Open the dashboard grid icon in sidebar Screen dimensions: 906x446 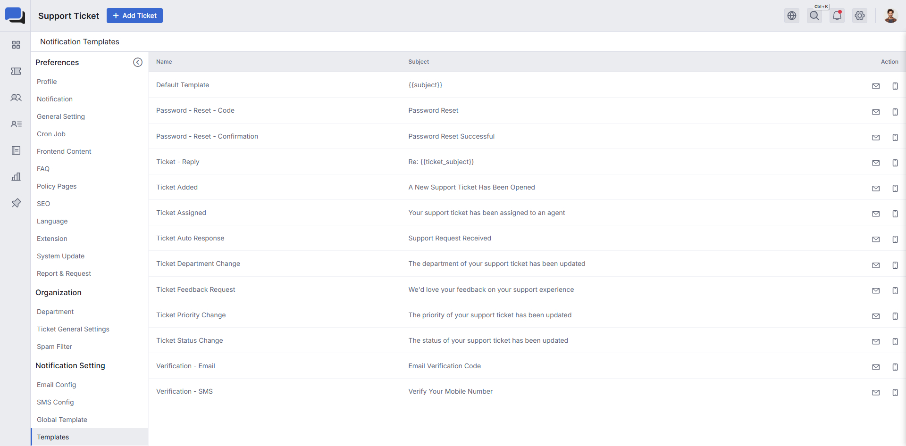pyautogui.click(x=16, y=45)
